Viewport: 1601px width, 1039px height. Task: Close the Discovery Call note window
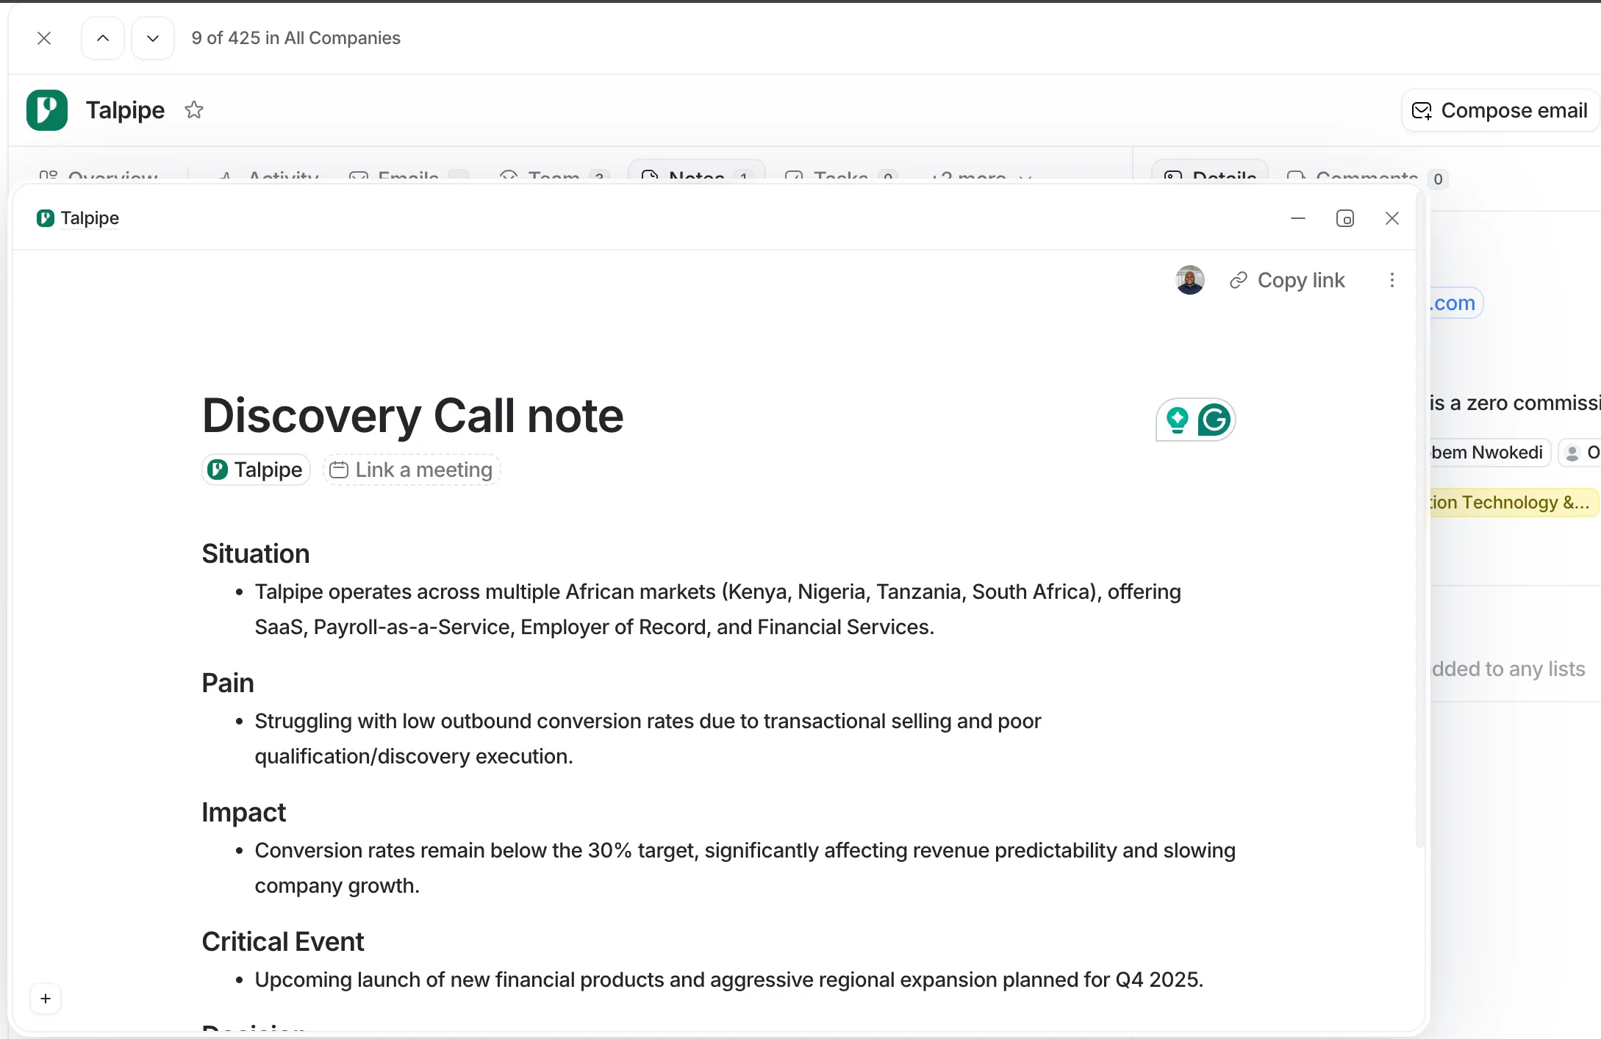point(1392,218)
